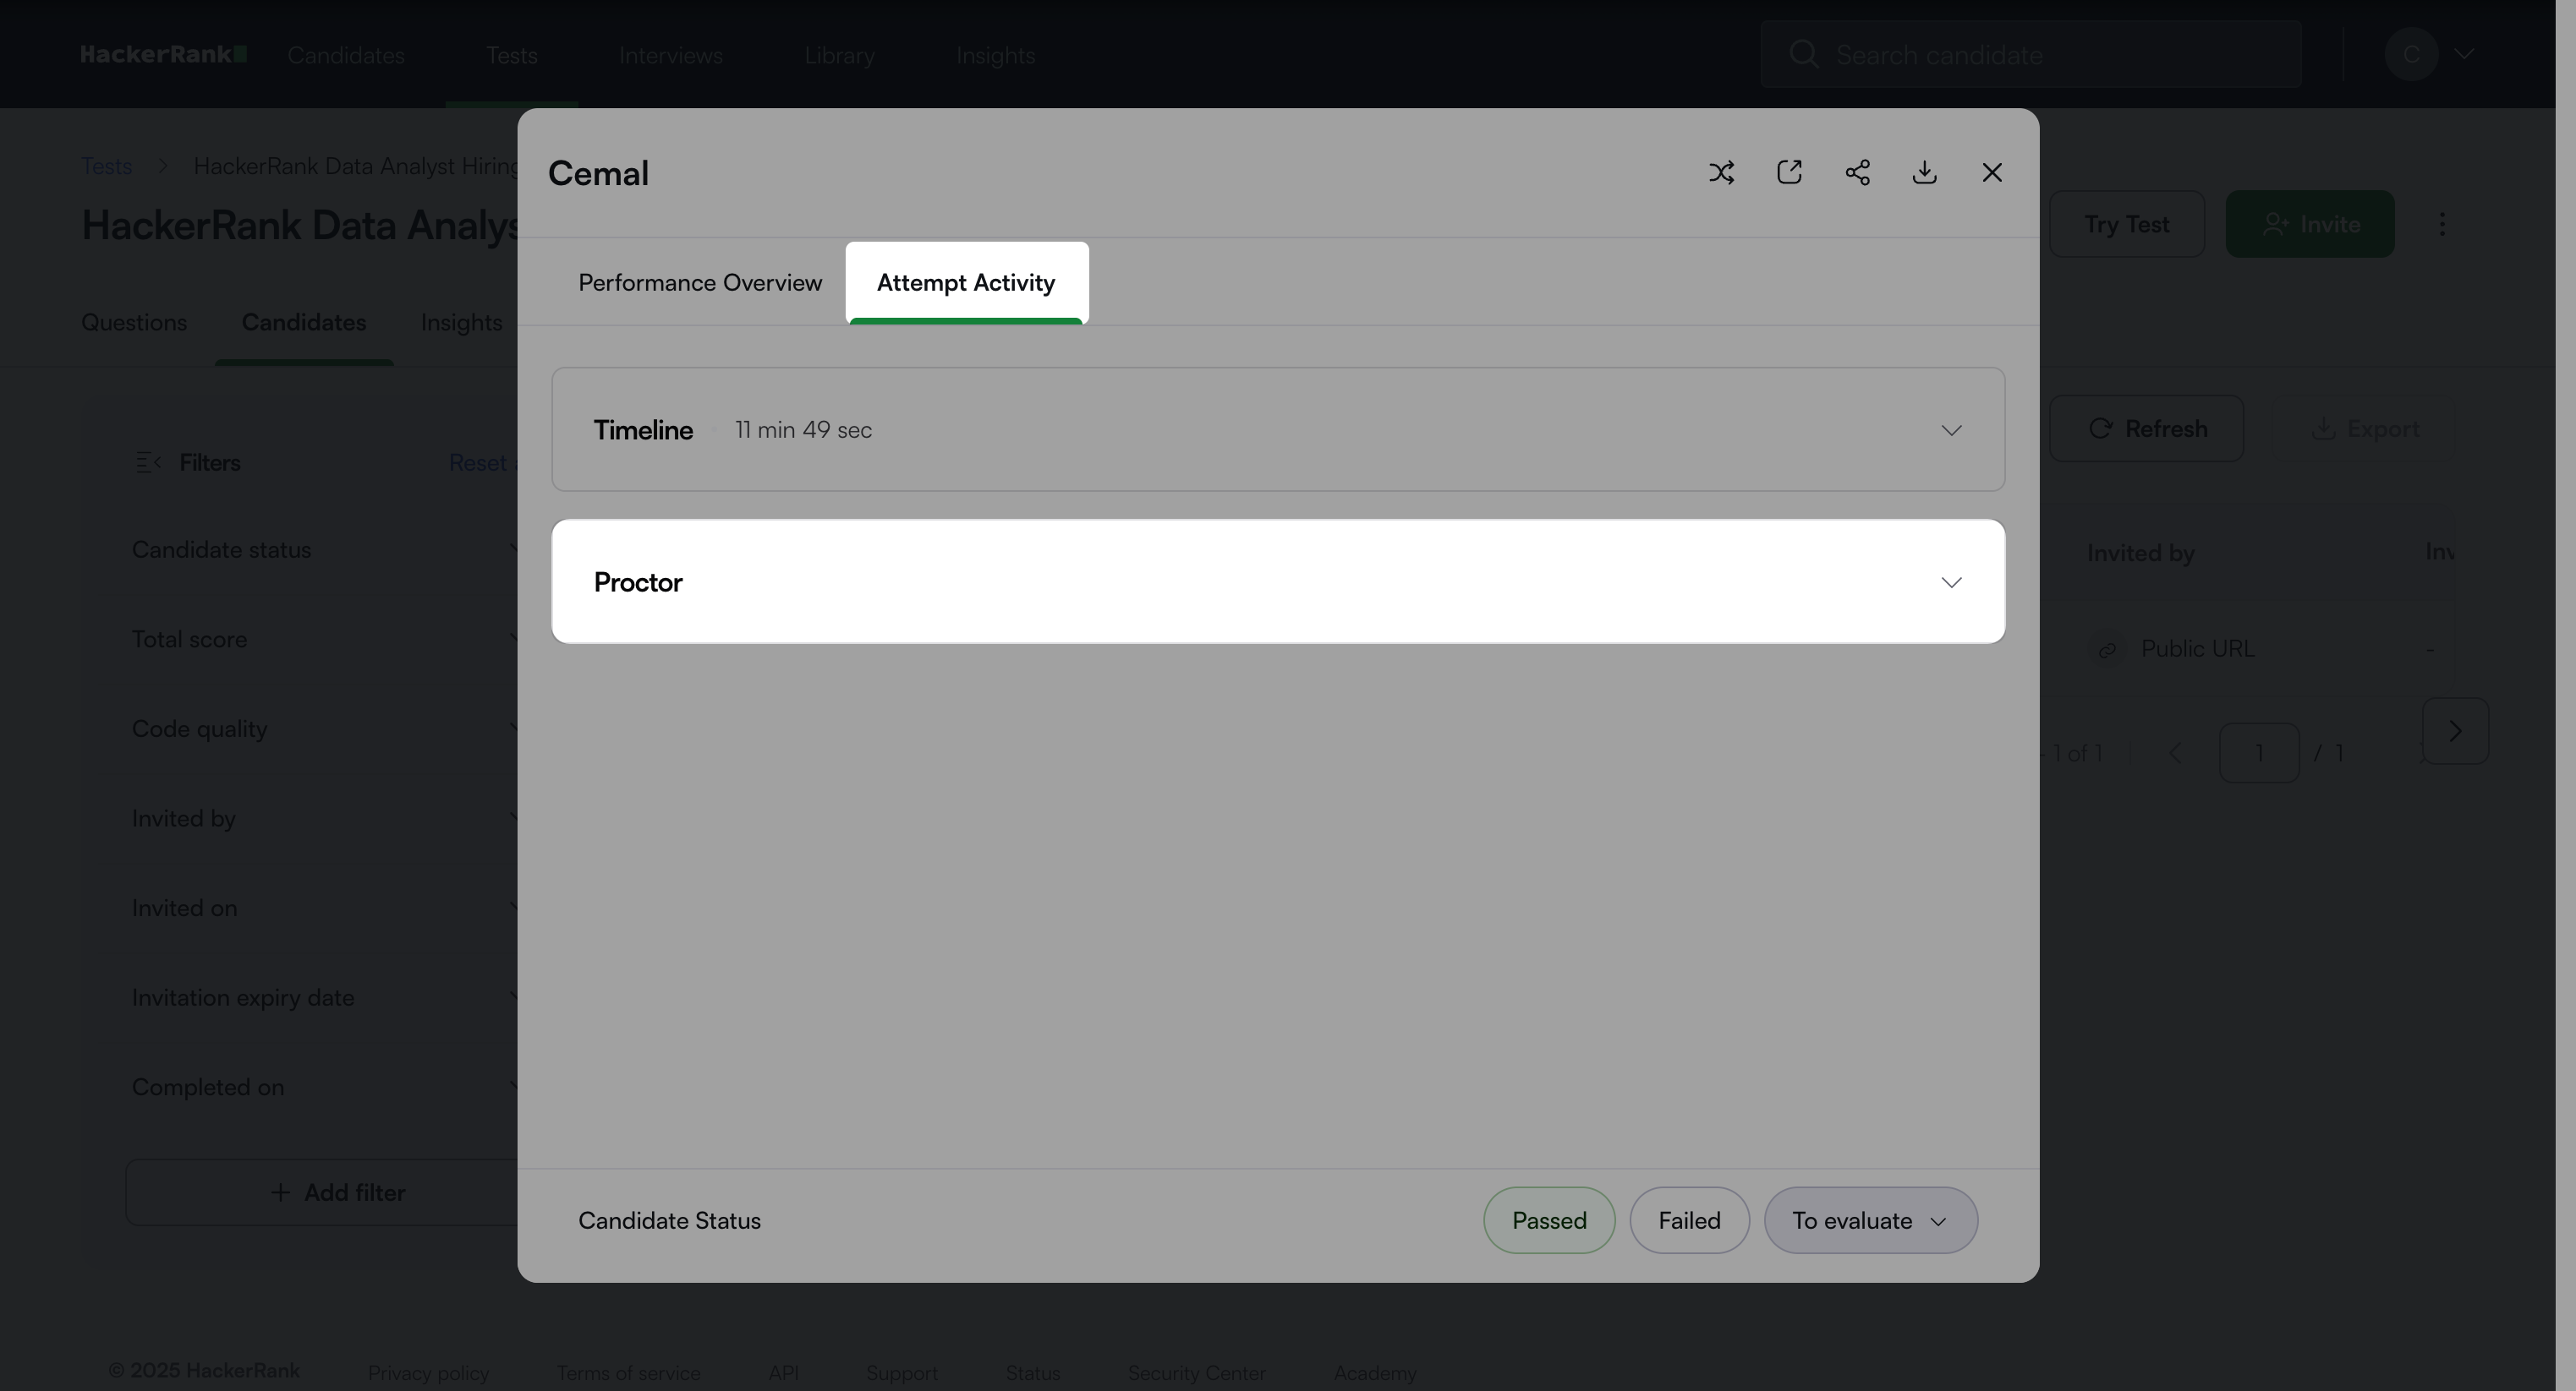Click the right arrow scroll button

2455,730
